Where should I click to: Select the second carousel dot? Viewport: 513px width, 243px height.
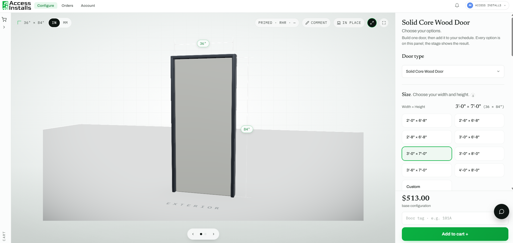[x=205, y=234]
